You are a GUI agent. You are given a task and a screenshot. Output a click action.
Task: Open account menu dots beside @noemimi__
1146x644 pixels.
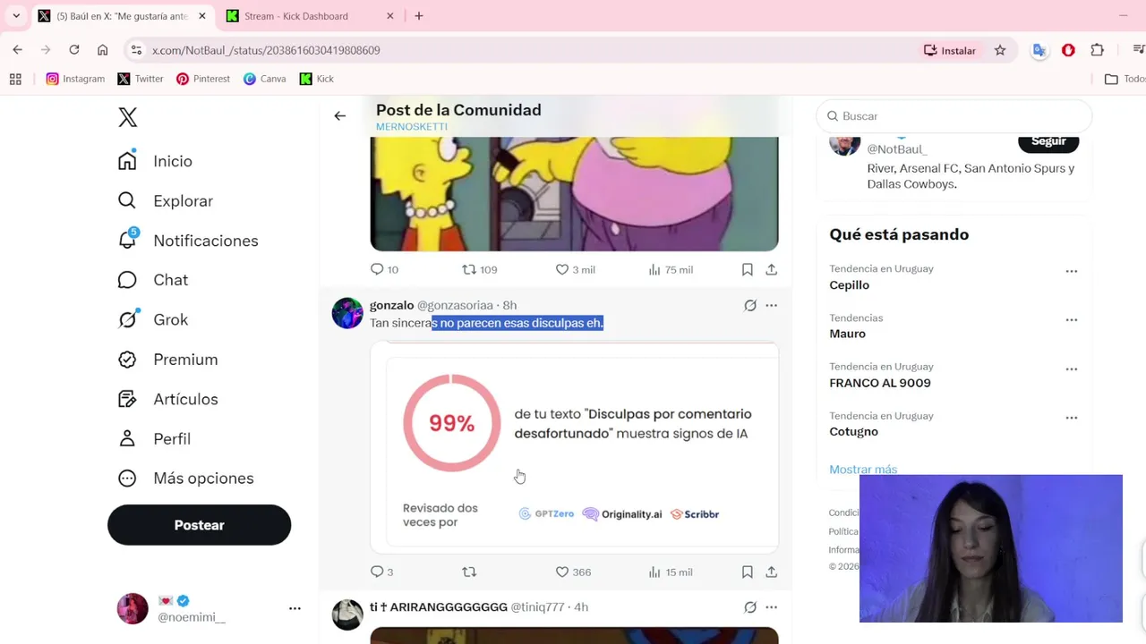pos(295,608)
